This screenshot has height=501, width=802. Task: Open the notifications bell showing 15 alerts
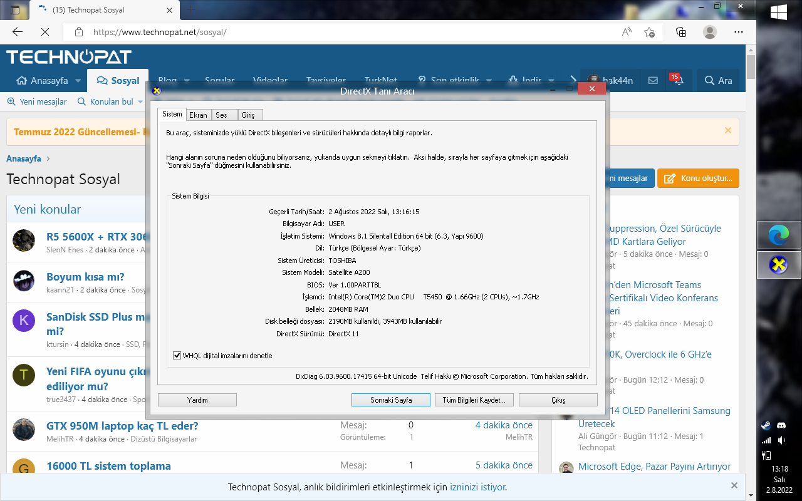(x=678, y=80)
